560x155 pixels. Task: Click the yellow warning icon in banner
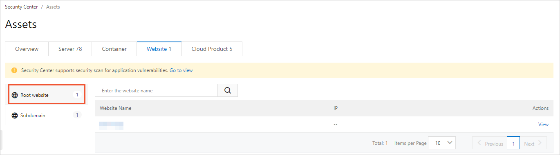[x=14, y=70]
